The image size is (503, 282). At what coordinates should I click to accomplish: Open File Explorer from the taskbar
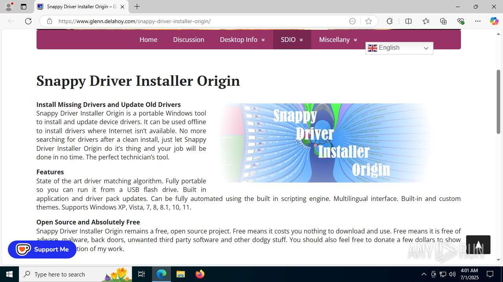coord(181,274)
